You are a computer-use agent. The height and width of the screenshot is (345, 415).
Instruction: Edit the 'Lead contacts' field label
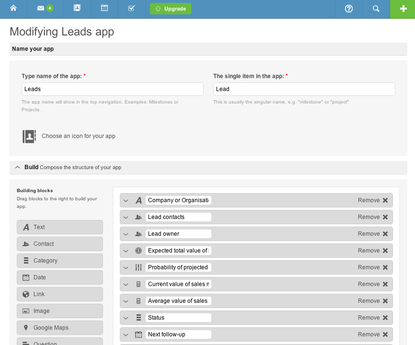178,217
